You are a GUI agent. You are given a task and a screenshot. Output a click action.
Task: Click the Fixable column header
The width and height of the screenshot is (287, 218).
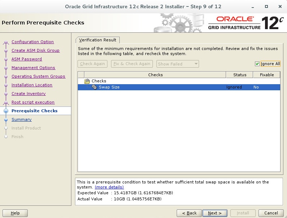point(267,75)
